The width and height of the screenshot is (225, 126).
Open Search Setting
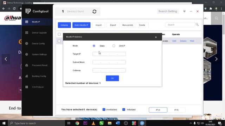pos(168,11)
